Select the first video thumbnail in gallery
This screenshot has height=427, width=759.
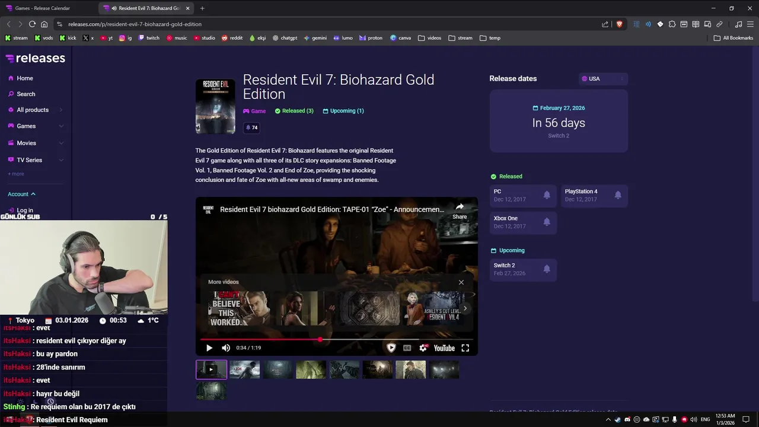click(x=212, y=369)
